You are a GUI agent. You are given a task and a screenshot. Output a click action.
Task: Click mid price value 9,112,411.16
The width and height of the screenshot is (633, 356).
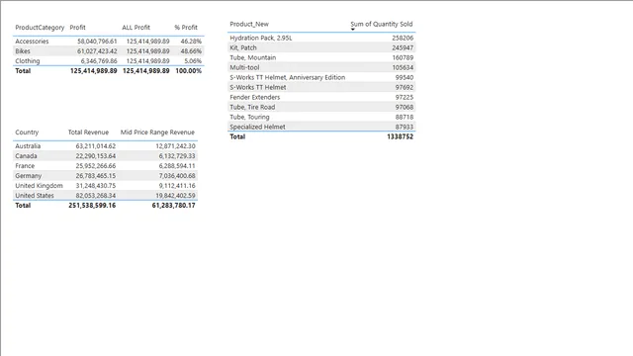(x=177, y=186)
